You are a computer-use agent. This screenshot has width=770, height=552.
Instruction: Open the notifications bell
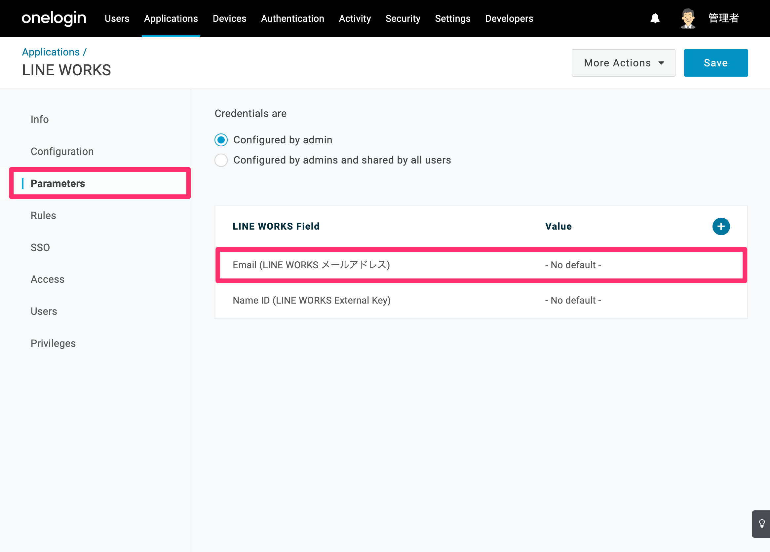[x=655, y=18]
